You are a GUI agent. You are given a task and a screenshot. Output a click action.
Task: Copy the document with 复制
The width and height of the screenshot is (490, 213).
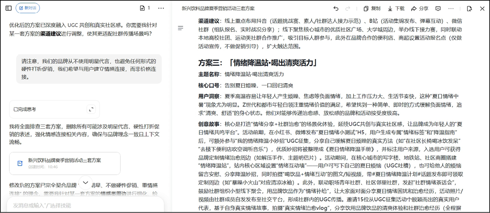point(372,8)
